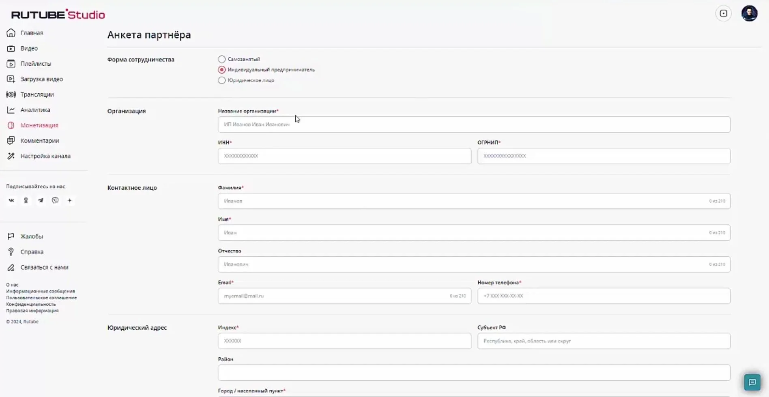Click into the Email input field
The width and height of the screenshot is (769, 397).
[345, 296]
